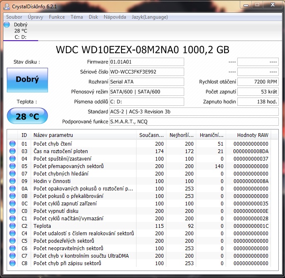Viewport: 285px width, 278px height.
Task: Click the text Počet chyb čtení
Action: pyautogui.click(x=53, y=144)
